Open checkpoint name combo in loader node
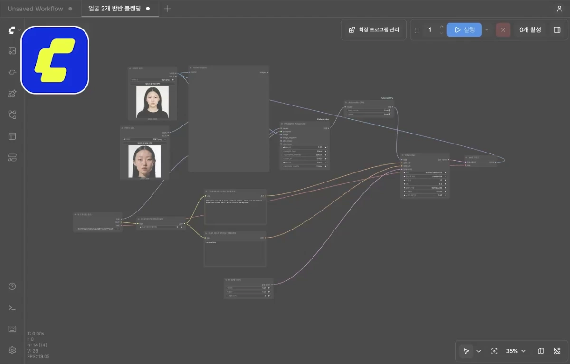This screenshot has height=364, width=570. coord(98,229)
